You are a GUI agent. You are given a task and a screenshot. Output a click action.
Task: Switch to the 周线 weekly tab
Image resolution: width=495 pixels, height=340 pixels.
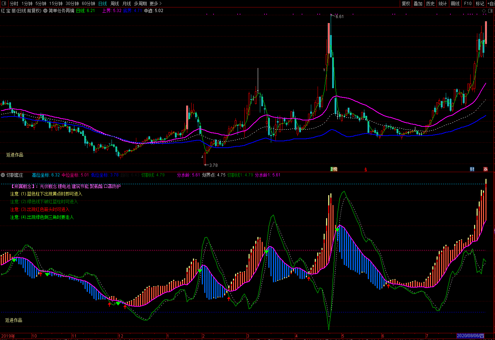tap(115, 4)
